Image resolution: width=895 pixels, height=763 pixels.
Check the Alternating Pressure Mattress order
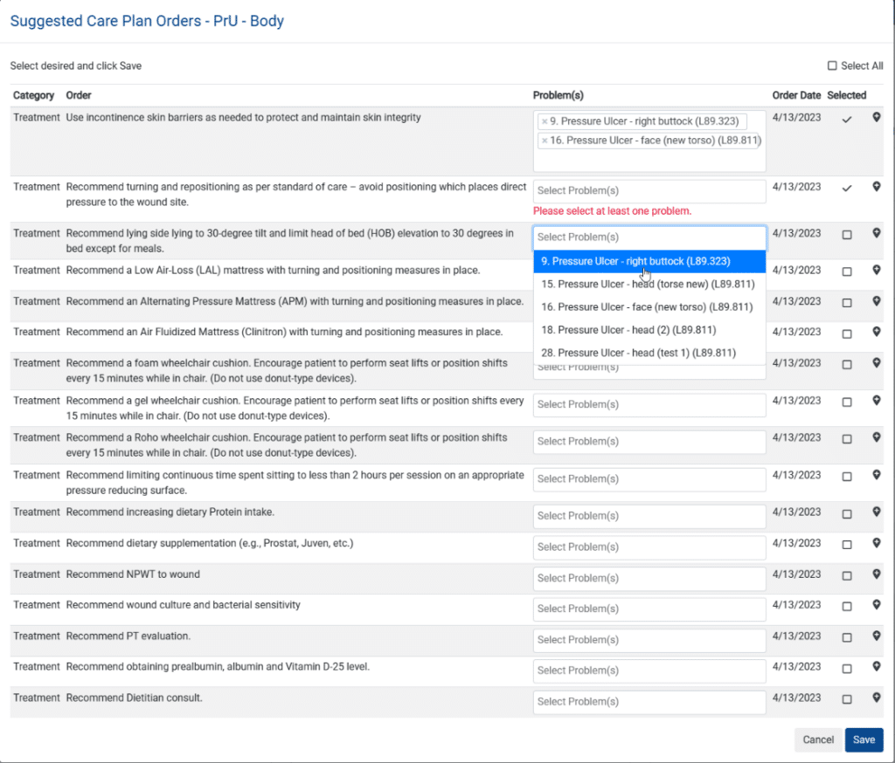tap(847, 303)
